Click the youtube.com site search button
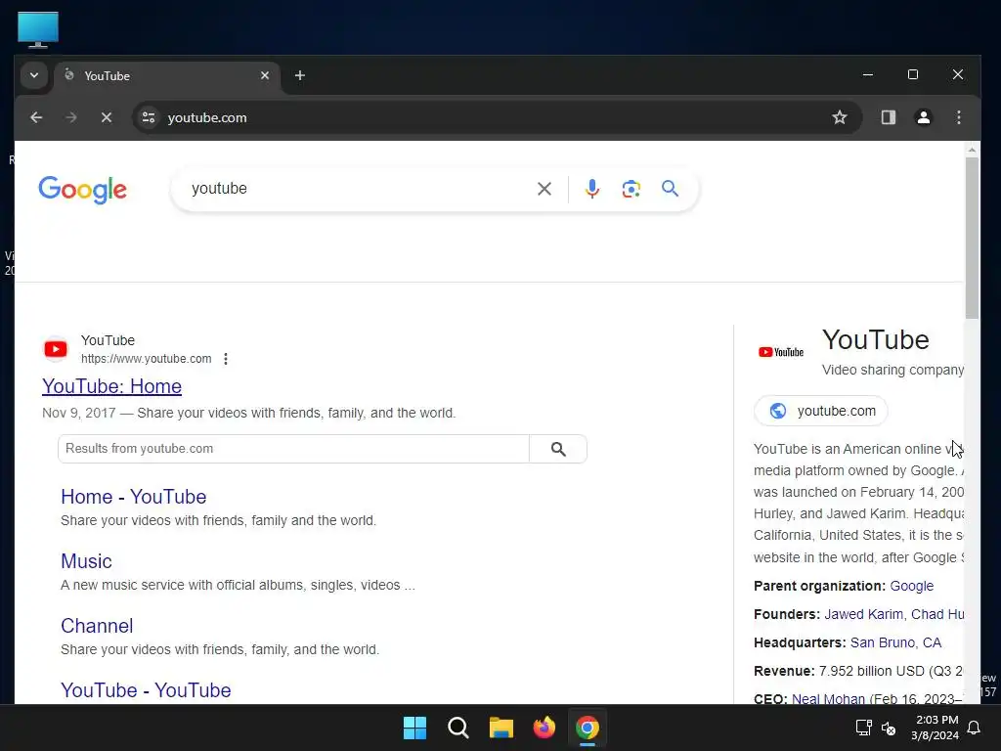1001x751 pixels. [x=558, y=449]
